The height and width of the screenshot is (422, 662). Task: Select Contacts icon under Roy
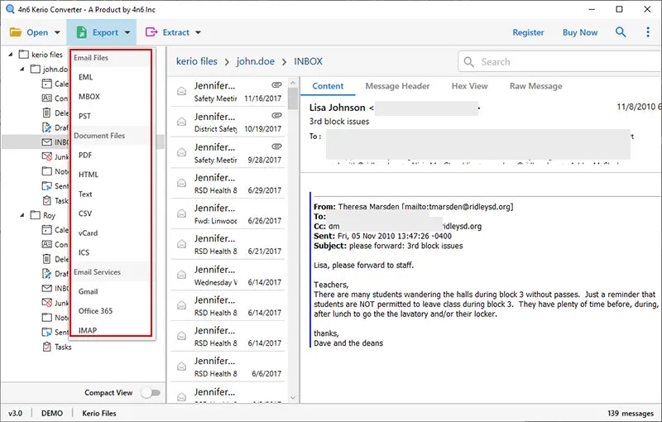tap(46, 244)
